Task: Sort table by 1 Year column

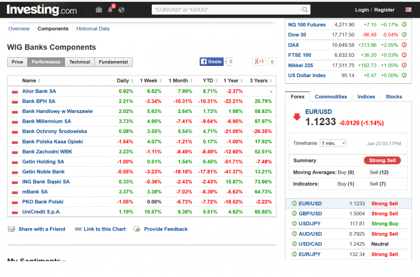Action: tap(233, 80)
